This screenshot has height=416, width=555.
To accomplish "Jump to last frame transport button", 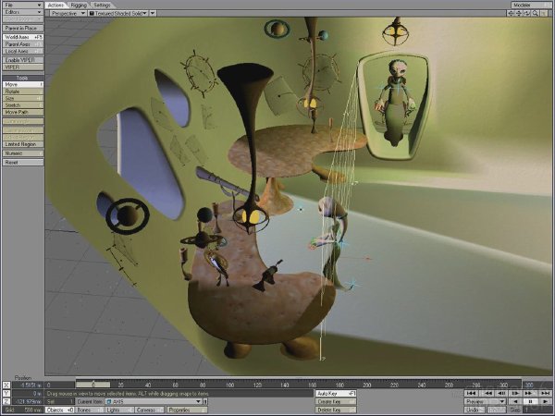I will 545,393.
